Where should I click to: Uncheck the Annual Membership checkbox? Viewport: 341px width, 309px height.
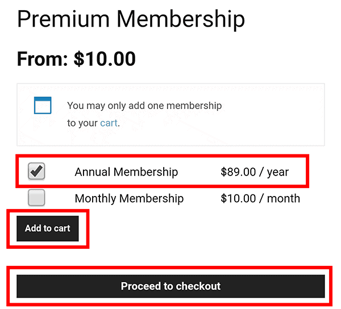pyautogui.click(x=36, y=172)
